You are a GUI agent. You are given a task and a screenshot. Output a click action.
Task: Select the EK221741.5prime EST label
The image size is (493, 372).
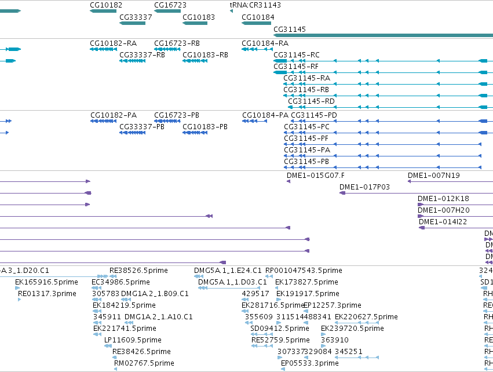tap(125, 329)
